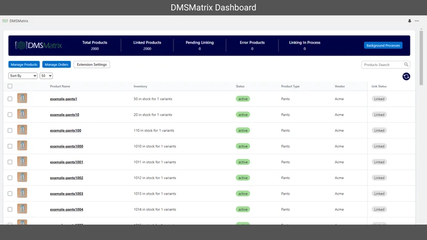Open example-pants1003 product thumbnail

[22, 193]
